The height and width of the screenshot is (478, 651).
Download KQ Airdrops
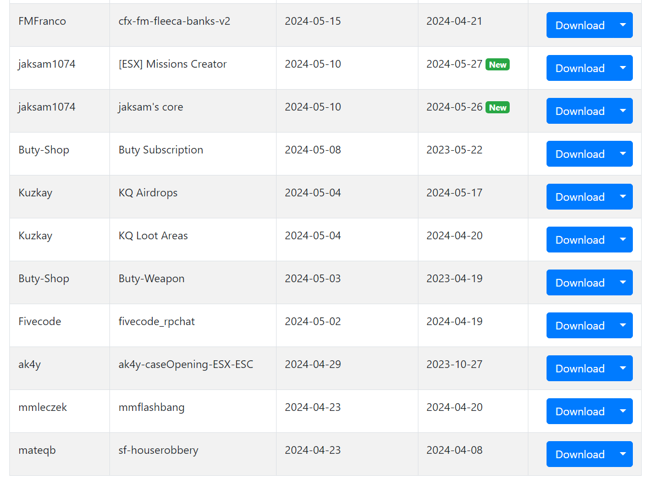580,197
